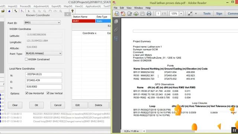Open the toolbar customize small arrow

tap(196, 14)
